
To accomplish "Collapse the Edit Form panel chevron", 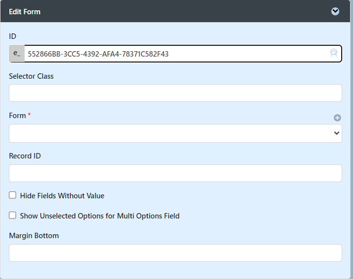I will coord(335,11).
